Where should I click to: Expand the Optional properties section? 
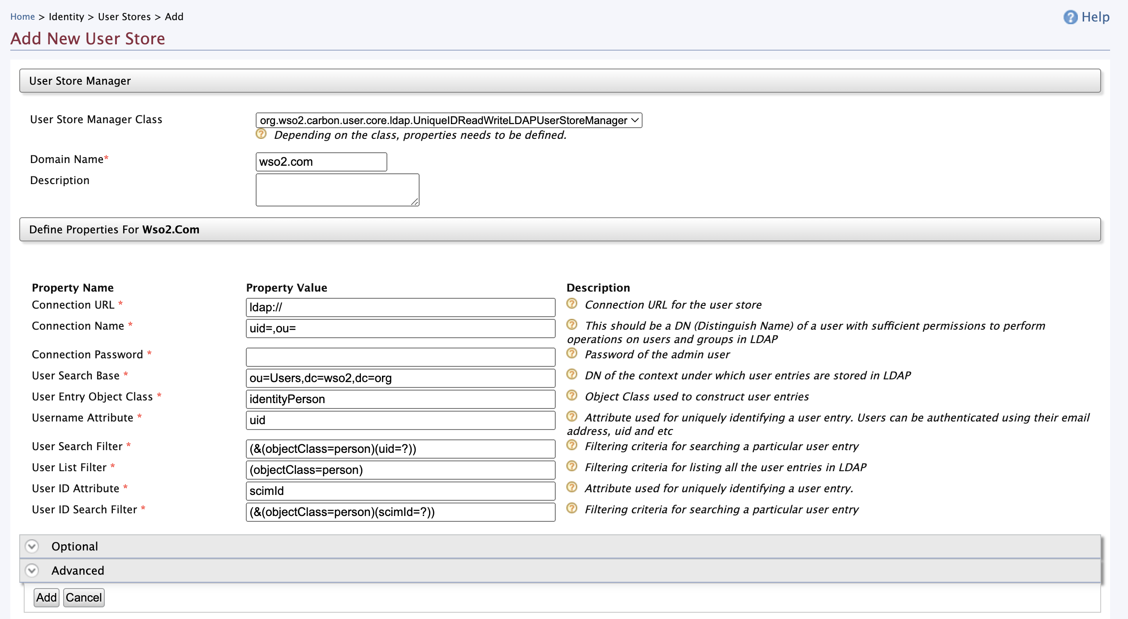click(32, 546)
